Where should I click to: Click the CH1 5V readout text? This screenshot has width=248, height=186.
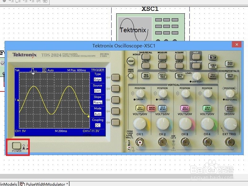[x=20, y=131]
